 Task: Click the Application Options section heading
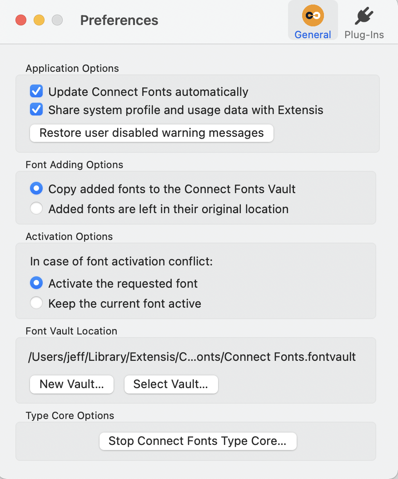point(72,68)
